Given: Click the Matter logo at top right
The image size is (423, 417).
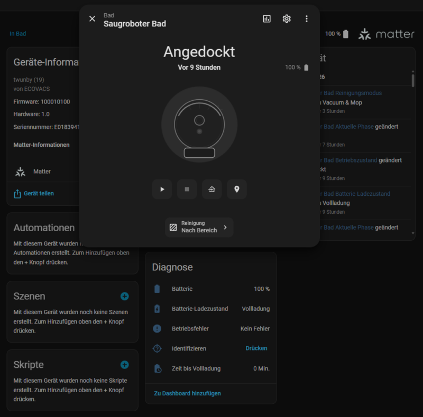Looking at the screenshot, I should click(x=387, y=34).
